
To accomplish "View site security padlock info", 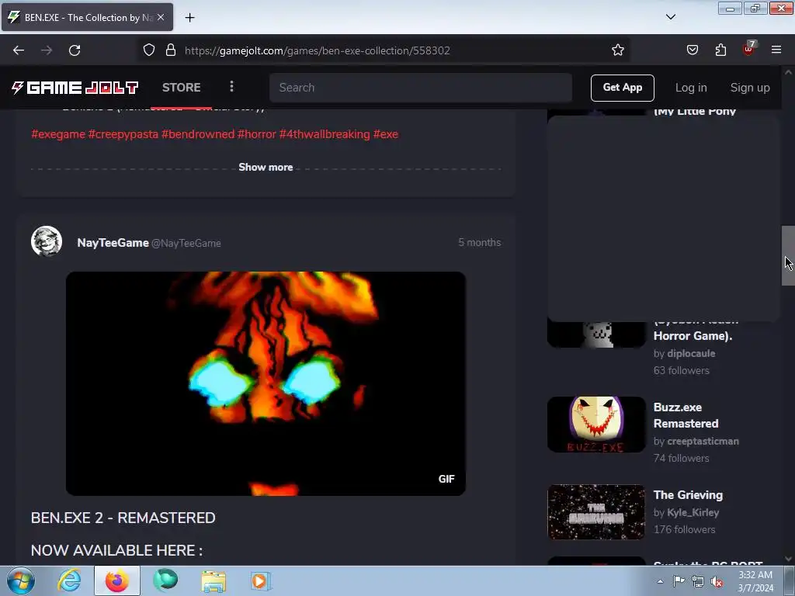I will 171,50.
